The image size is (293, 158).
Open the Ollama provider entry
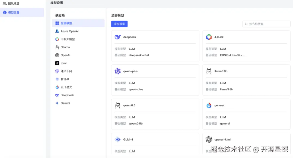click(x=57, y=47)
